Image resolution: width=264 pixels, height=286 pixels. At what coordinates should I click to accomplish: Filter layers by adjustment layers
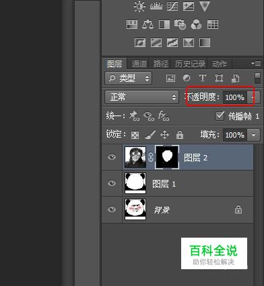(x=187, y=78)
